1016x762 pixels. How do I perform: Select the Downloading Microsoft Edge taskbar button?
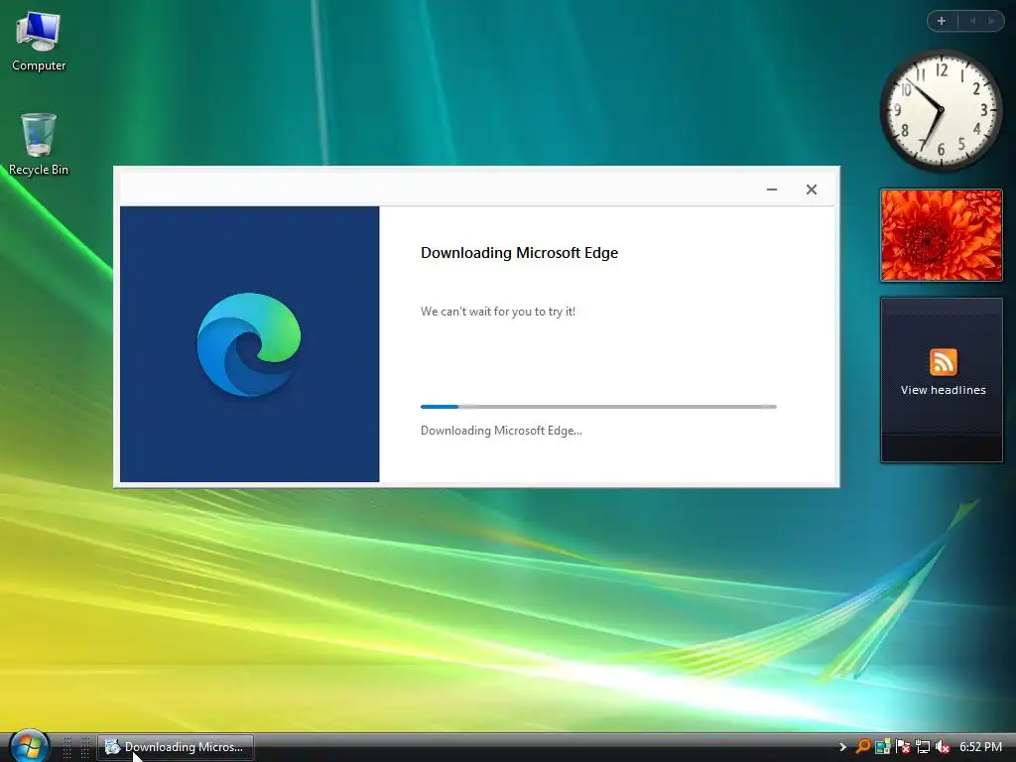(175, 747)
